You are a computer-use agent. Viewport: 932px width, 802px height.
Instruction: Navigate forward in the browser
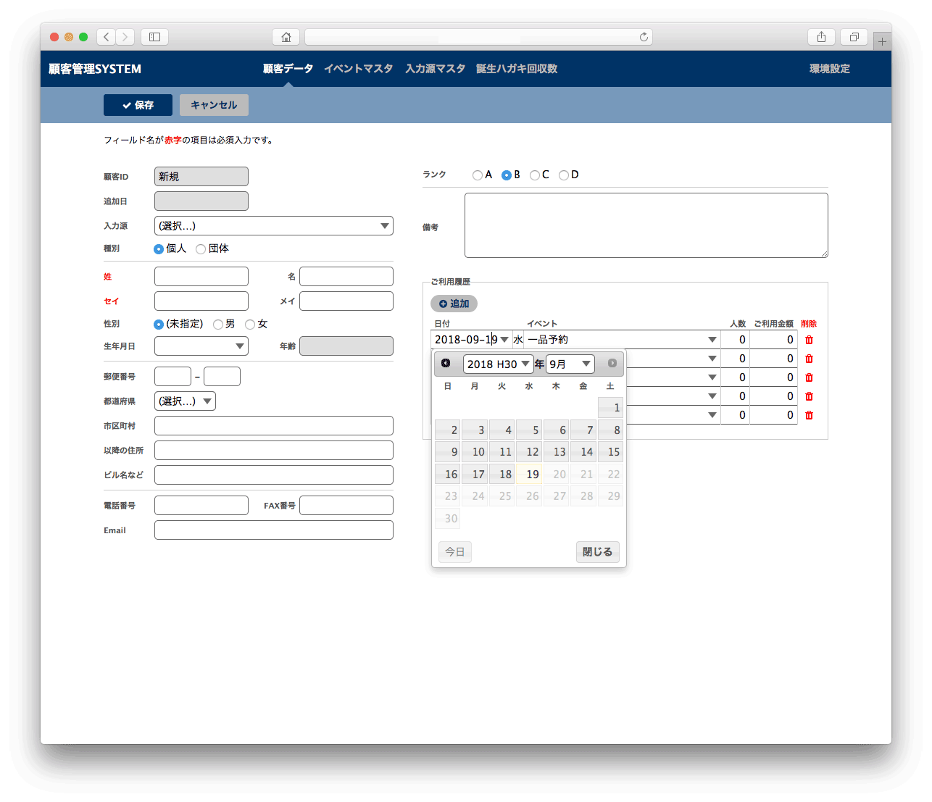coord(125,37)
